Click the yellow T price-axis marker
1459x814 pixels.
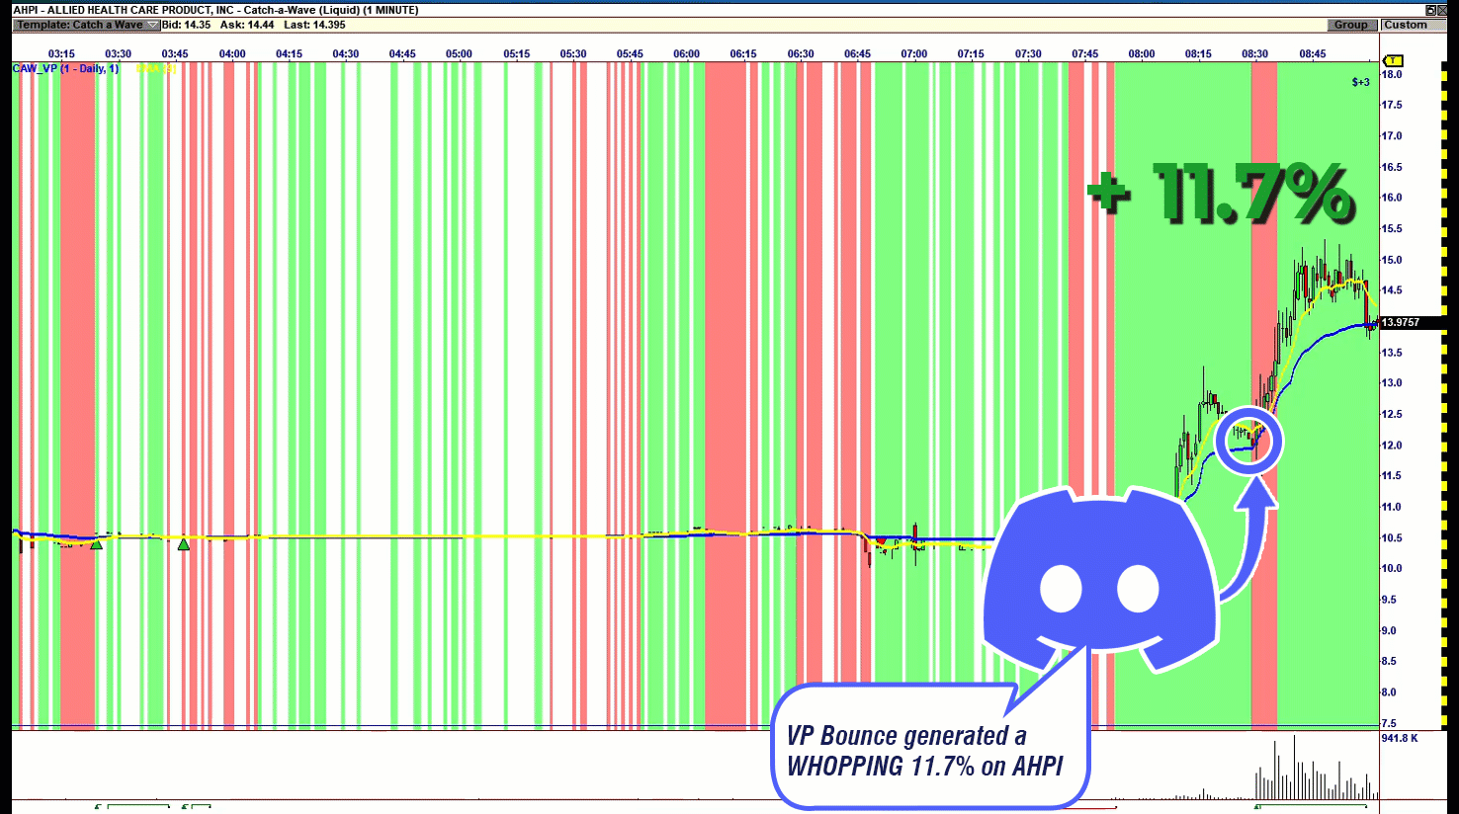click(1393, 61)
